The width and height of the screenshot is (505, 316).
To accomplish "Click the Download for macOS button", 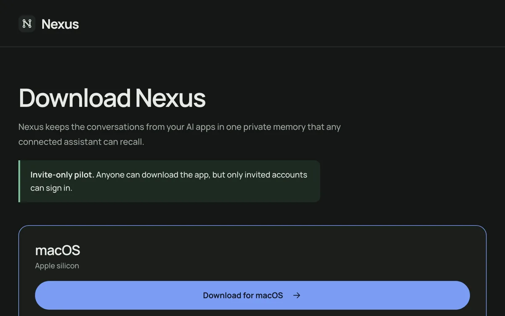I will coord(252,295).
